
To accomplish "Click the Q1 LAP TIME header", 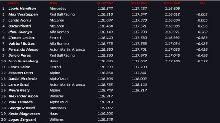I will tap(105, 3).
